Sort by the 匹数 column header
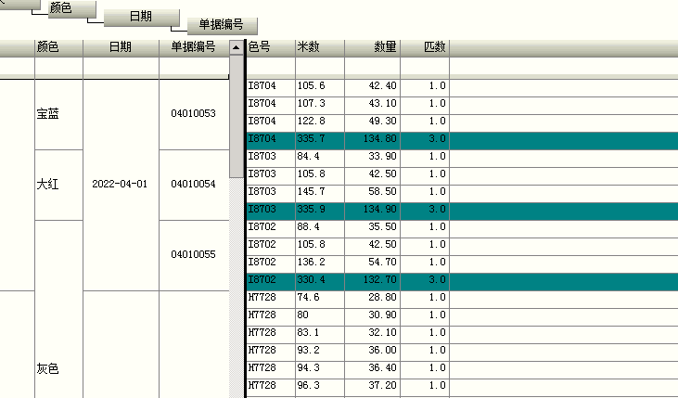Image resolution: width=678 pixels, height=398 pixels. (x=425, y=47)
